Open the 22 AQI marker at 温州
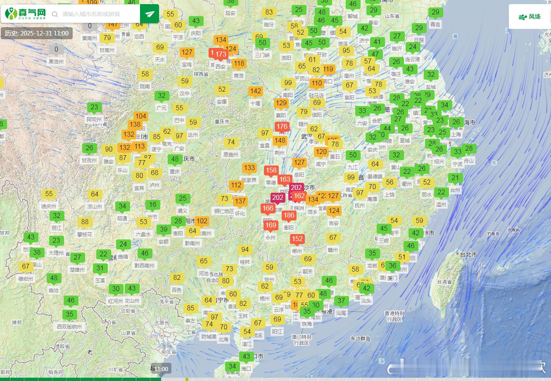 441,192
